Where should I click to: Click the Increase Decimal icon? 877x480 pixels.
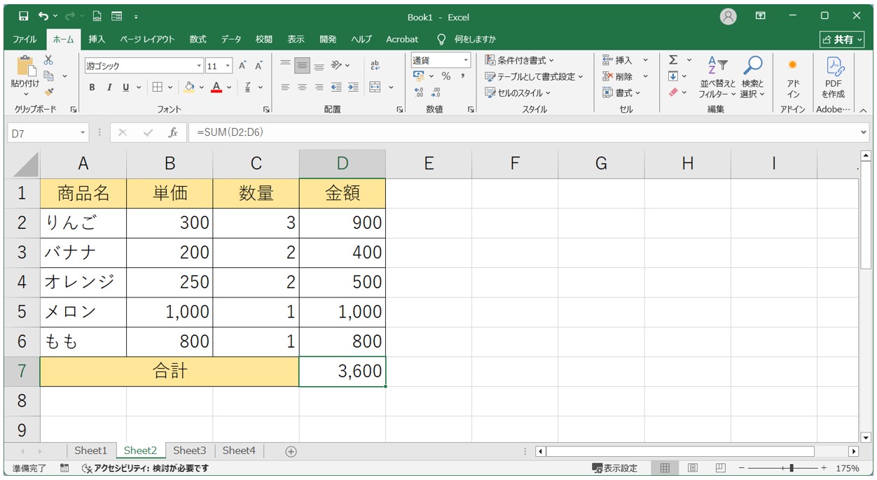coord(419,92)
